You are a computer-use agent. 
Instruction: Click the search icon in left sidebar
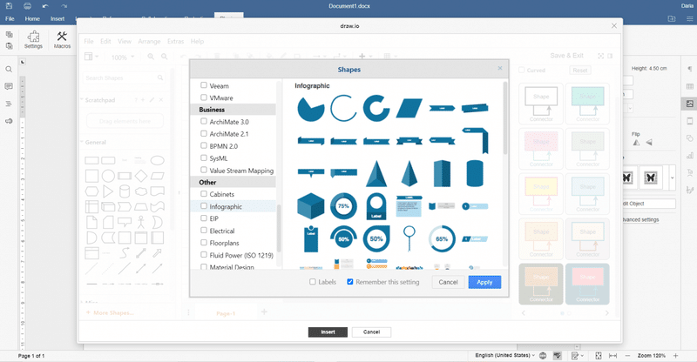click(x=9, y=70)
